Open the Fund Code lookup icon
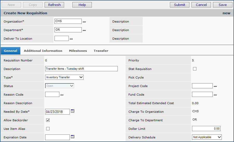The height and width of the screenshot is (142, 234). pyautogui.click(x=215, y=95)
